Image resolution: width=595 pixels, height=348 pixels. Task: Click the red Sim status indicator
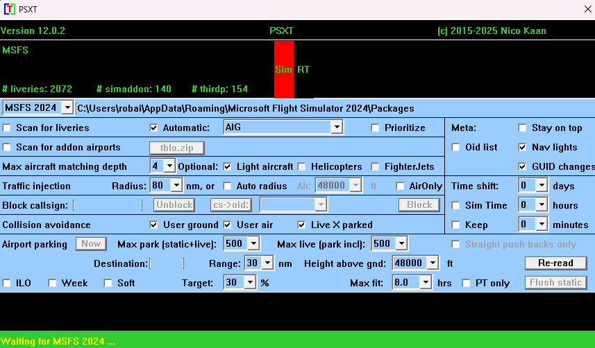284,69
